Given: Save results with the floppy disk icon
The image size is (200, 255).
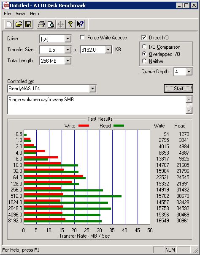Looking at the screenshot, I should click(28, 25).
